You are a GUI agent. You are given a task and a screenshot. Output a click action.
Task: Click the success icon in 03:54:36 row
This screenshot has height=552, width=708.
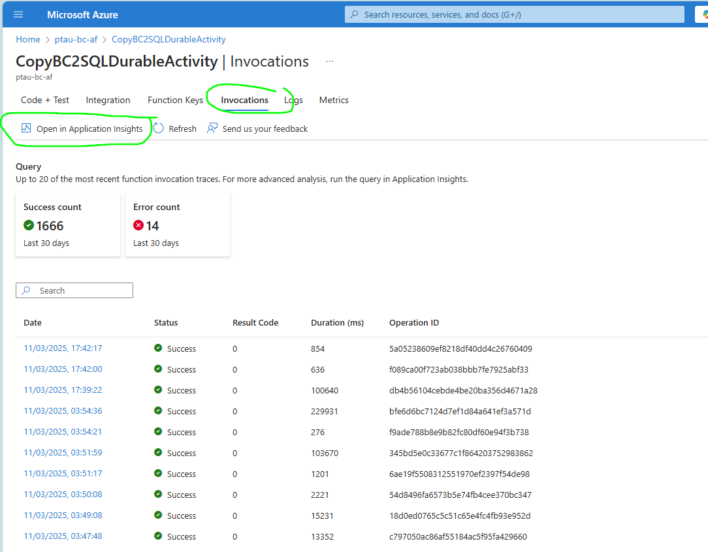pos(158,410)
